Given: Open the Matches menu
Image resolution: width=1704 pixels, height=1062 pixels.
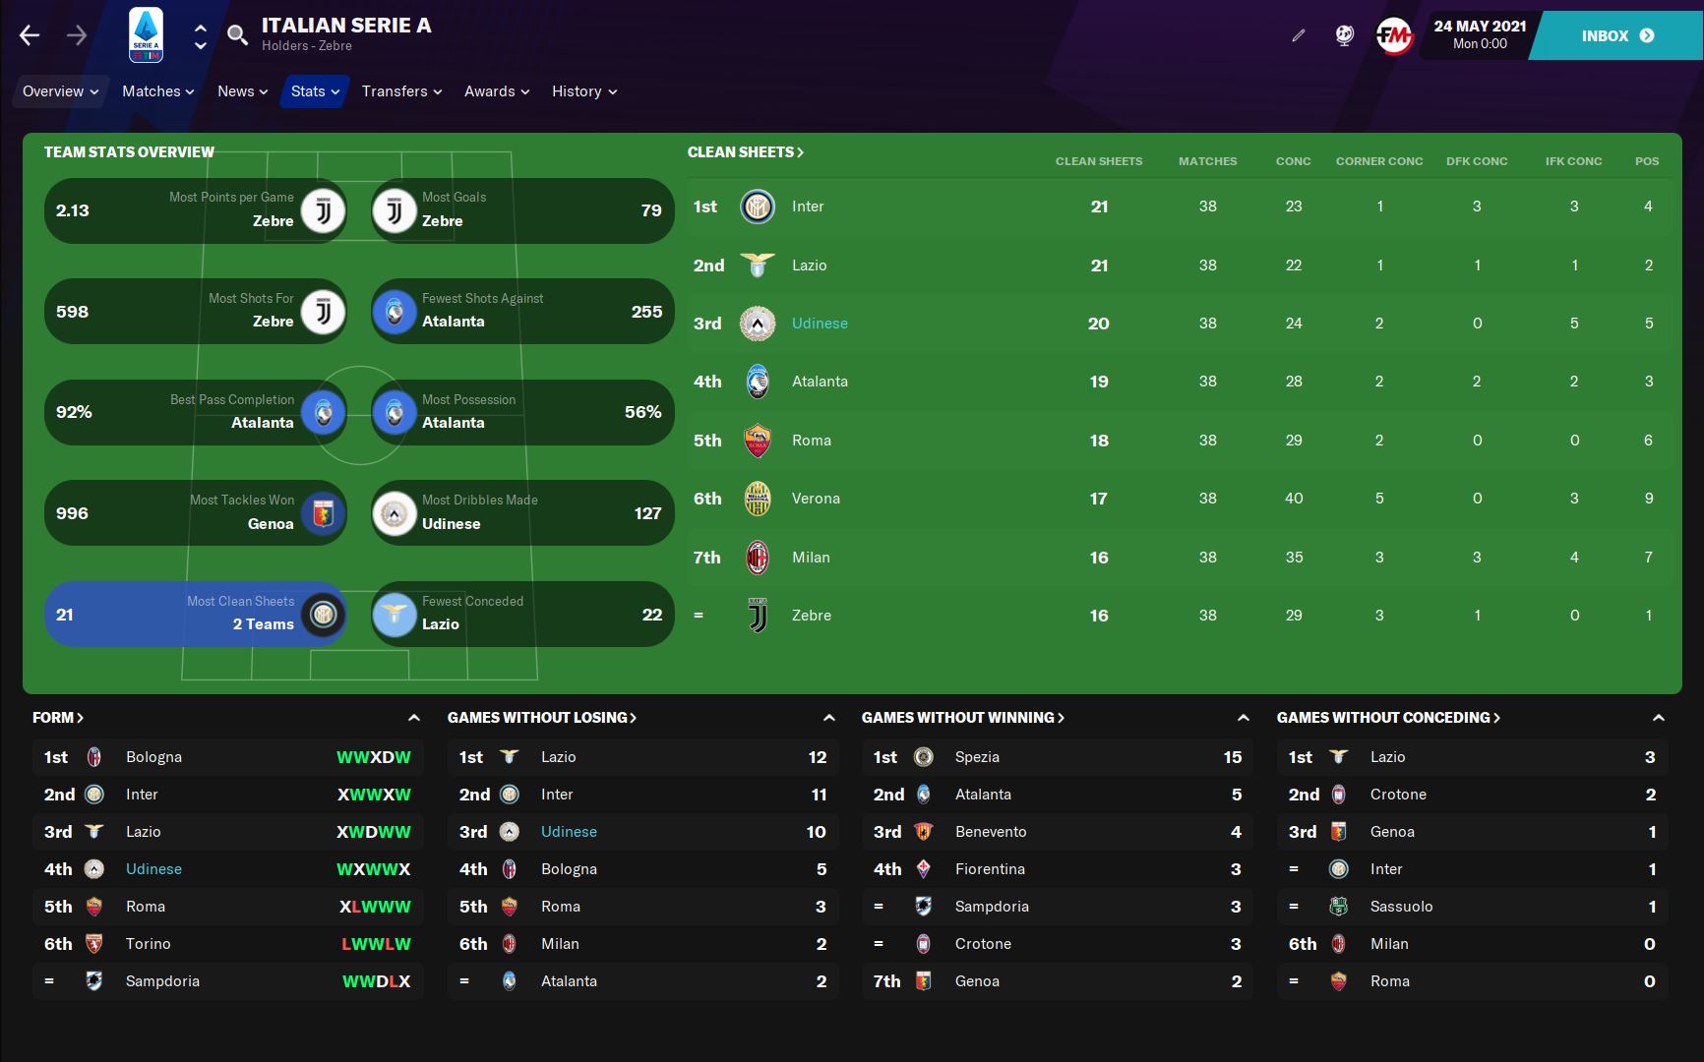Looking at the screenshot, I should (x=158, y=91).
